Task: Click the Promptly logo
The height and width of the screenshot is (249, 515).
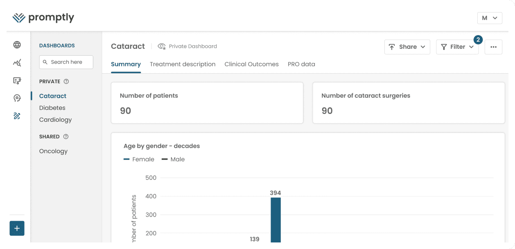Action: (43, 17)
